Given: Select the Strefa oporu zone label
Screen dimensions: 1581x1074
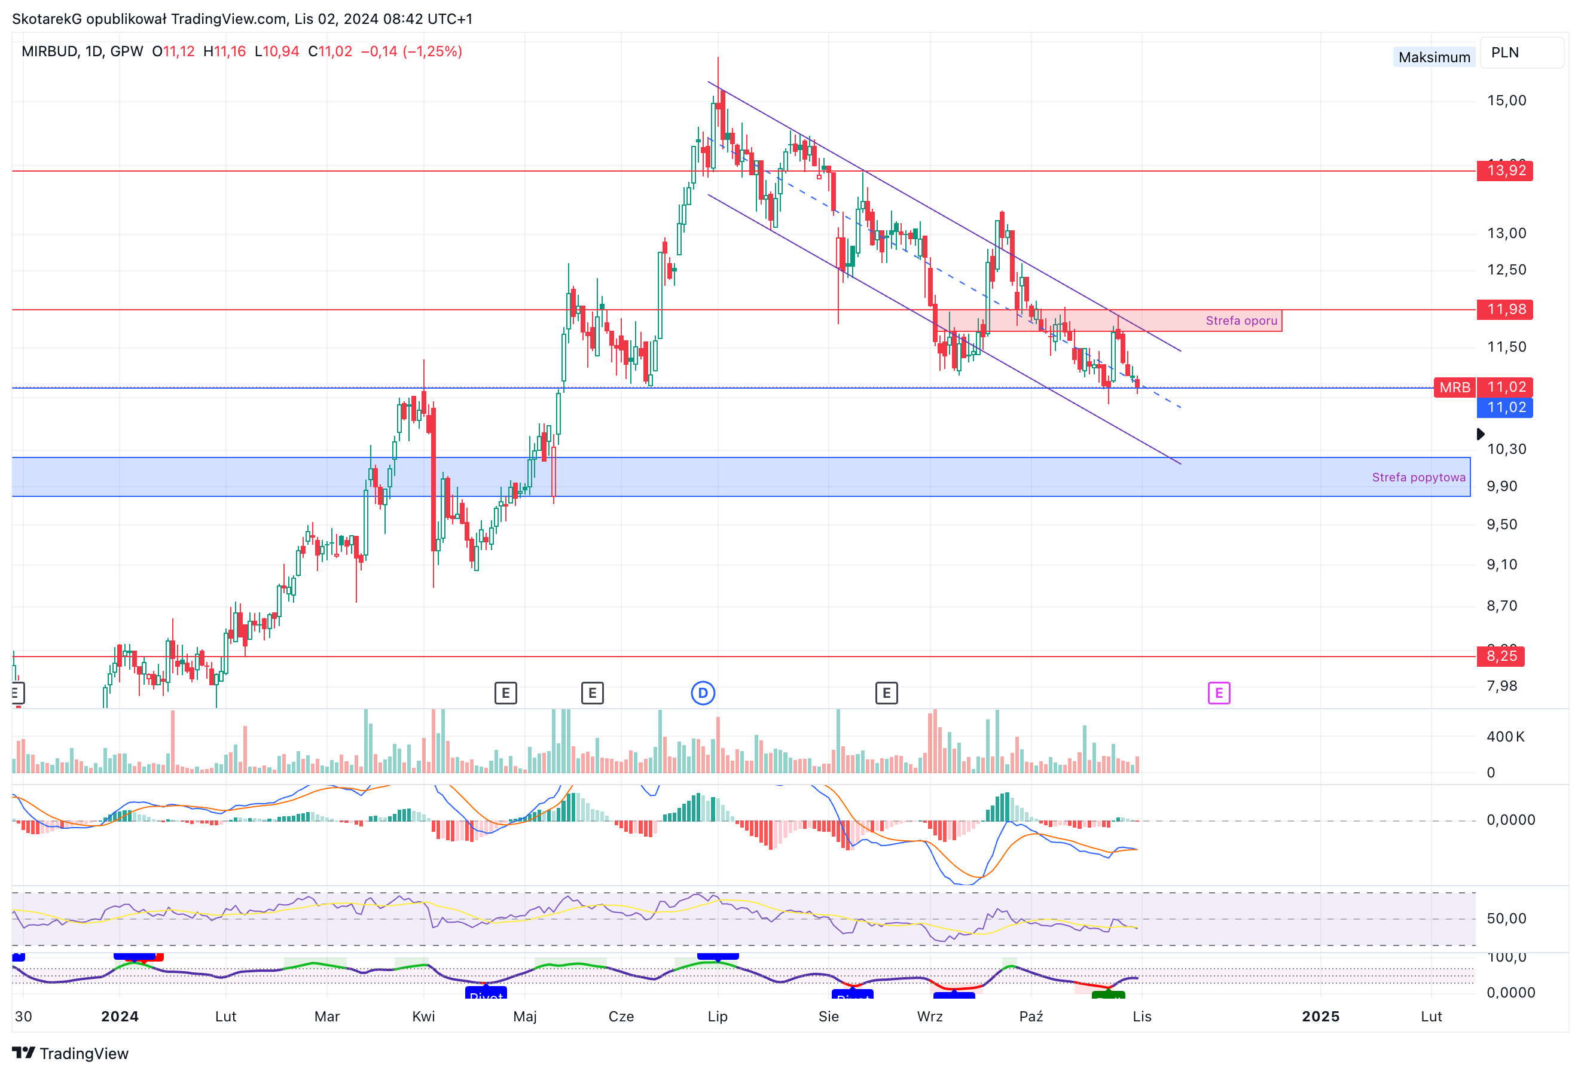Looking at the screenshot, I should point(1241,321).
